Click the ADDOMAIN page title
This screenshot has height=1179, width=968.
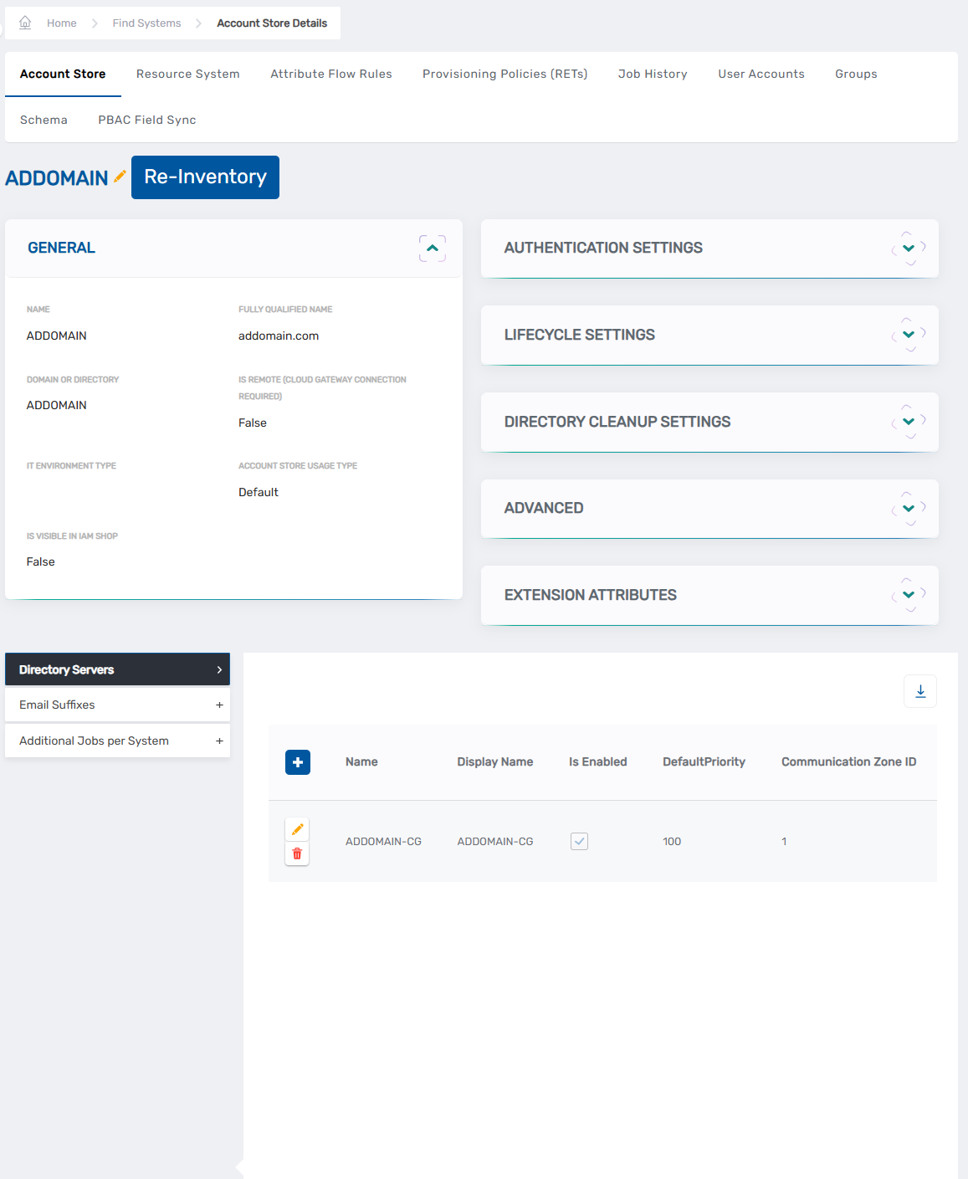pyautogui.click(x=57, y=177)
